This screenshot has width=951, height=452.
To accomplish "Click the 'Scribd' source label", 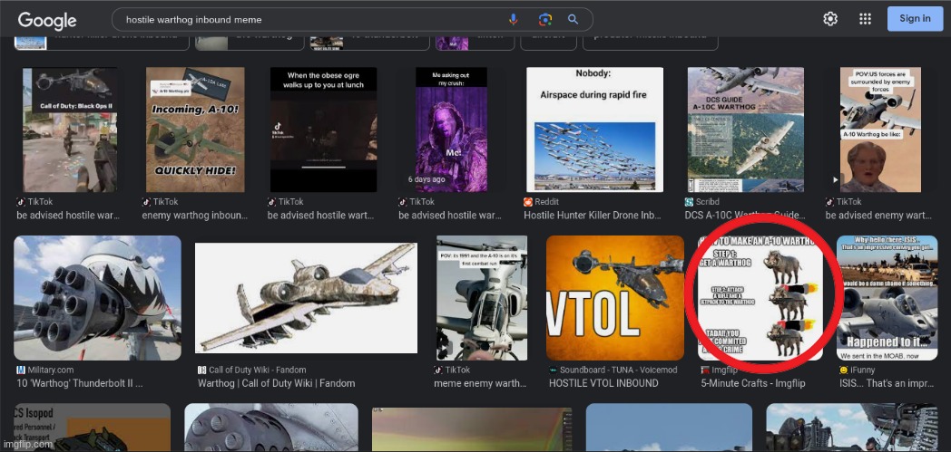I will [707, 202].
